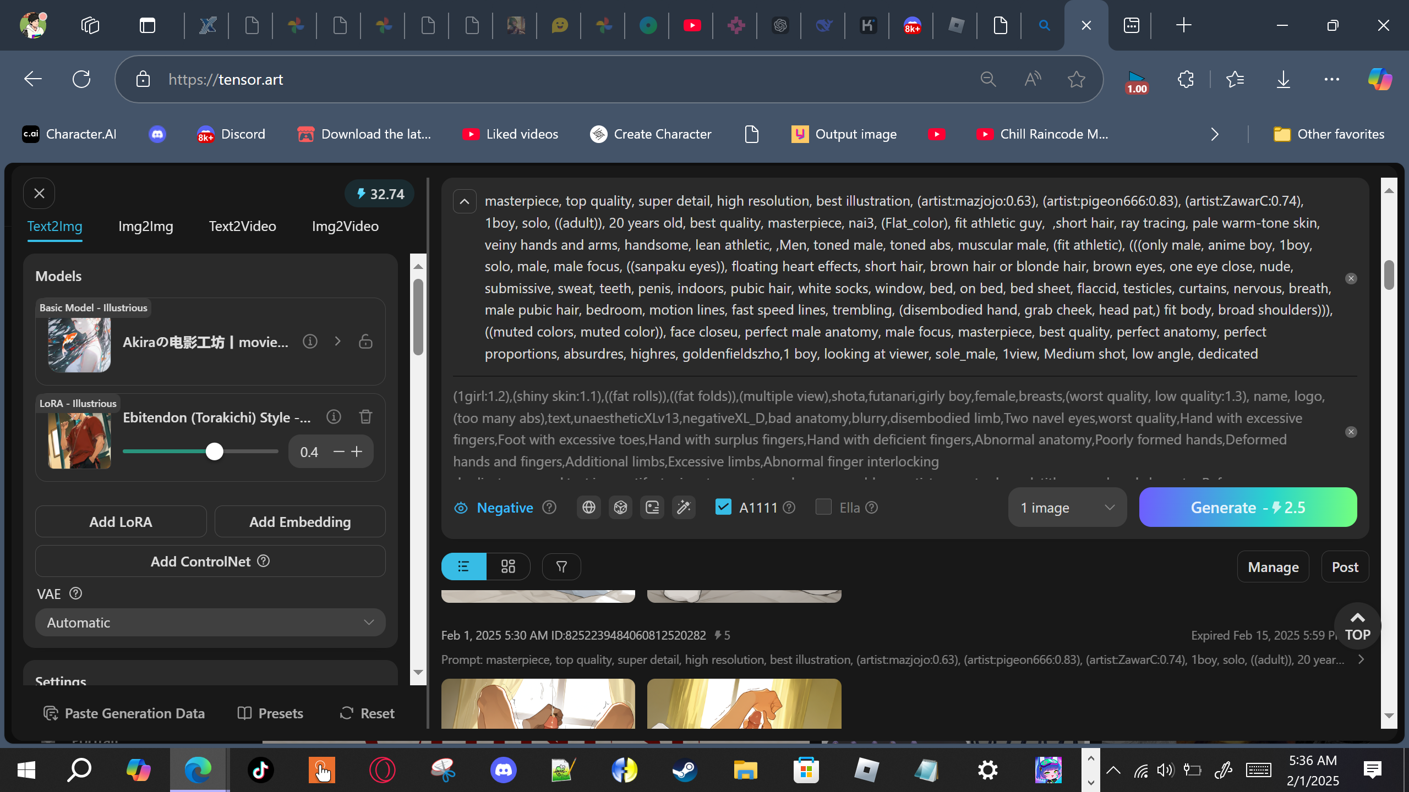Screen dimensions: 1409x792
Task: Toggle the A1111 checkbox
Action: click(723, 507)
